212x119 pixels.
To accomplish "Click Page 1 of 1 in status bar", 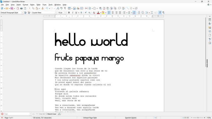I will coord(9,118).
